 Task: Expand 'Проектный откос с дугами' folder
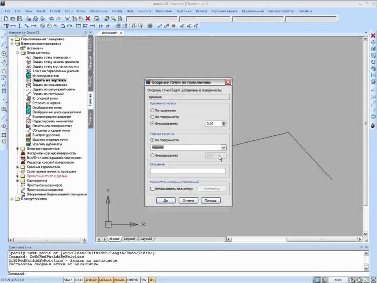point(18,176)
